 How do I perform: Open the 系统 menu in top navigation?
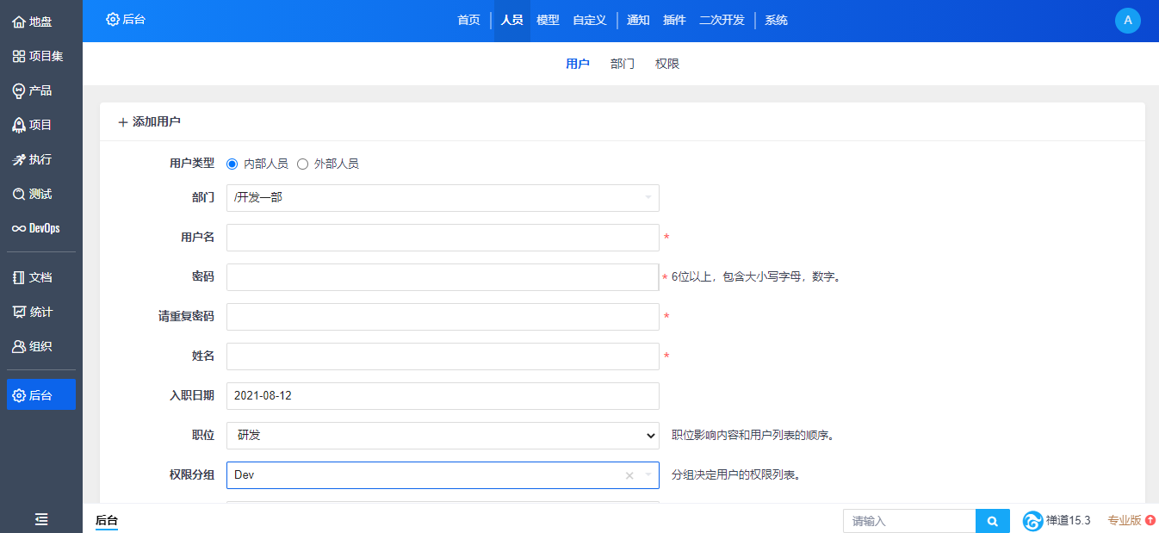(x=776, y=21)
